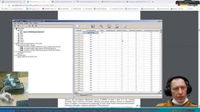Open the Файл menu
This screenshot has height=112, width=200.
point(15,23)
